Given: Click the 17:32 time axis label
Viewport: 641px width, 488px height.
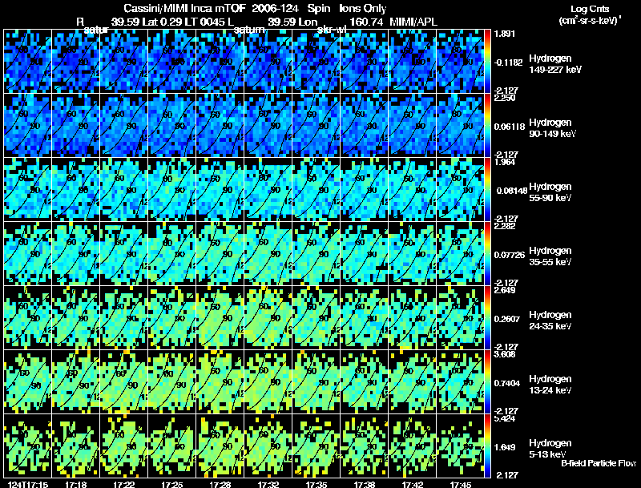Looking at the screenshot, I should click(x=268, y=485).
